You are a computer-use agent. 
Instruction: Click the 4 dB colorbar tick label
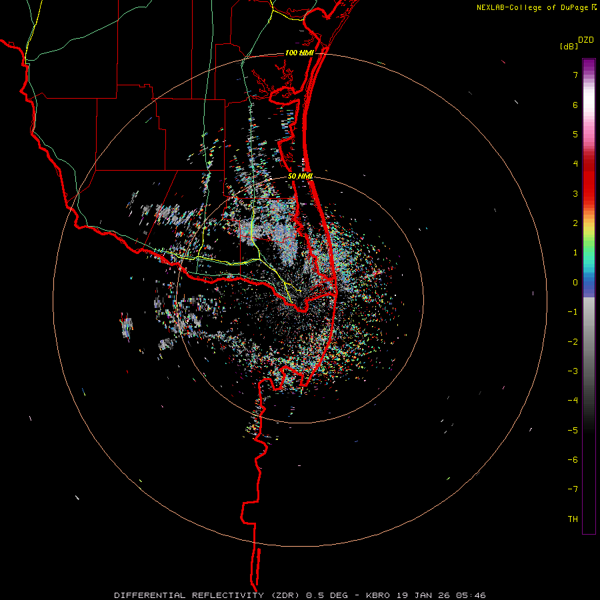(575, 164)
